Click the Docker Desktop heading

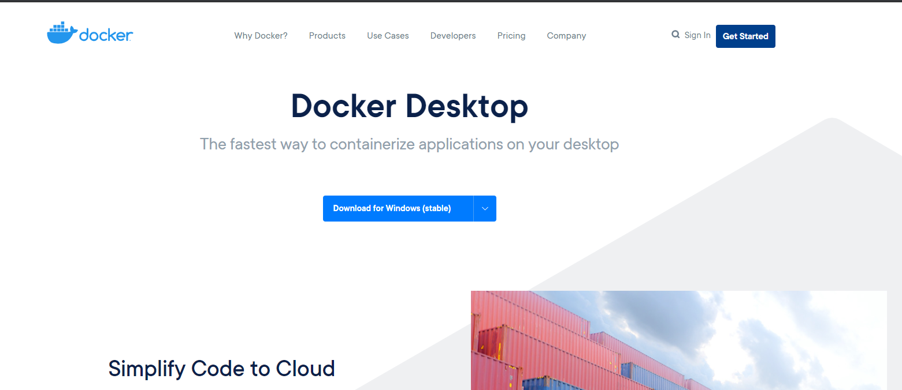(x=410, y=106)
